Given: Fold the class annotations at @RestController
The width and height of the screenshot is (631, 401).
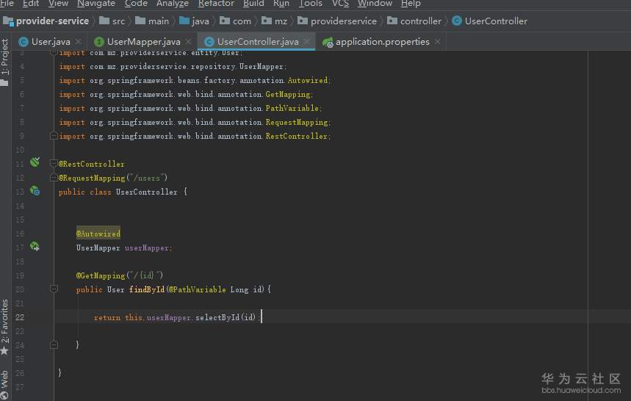Looking at the screenshot, I should point(54,163).
